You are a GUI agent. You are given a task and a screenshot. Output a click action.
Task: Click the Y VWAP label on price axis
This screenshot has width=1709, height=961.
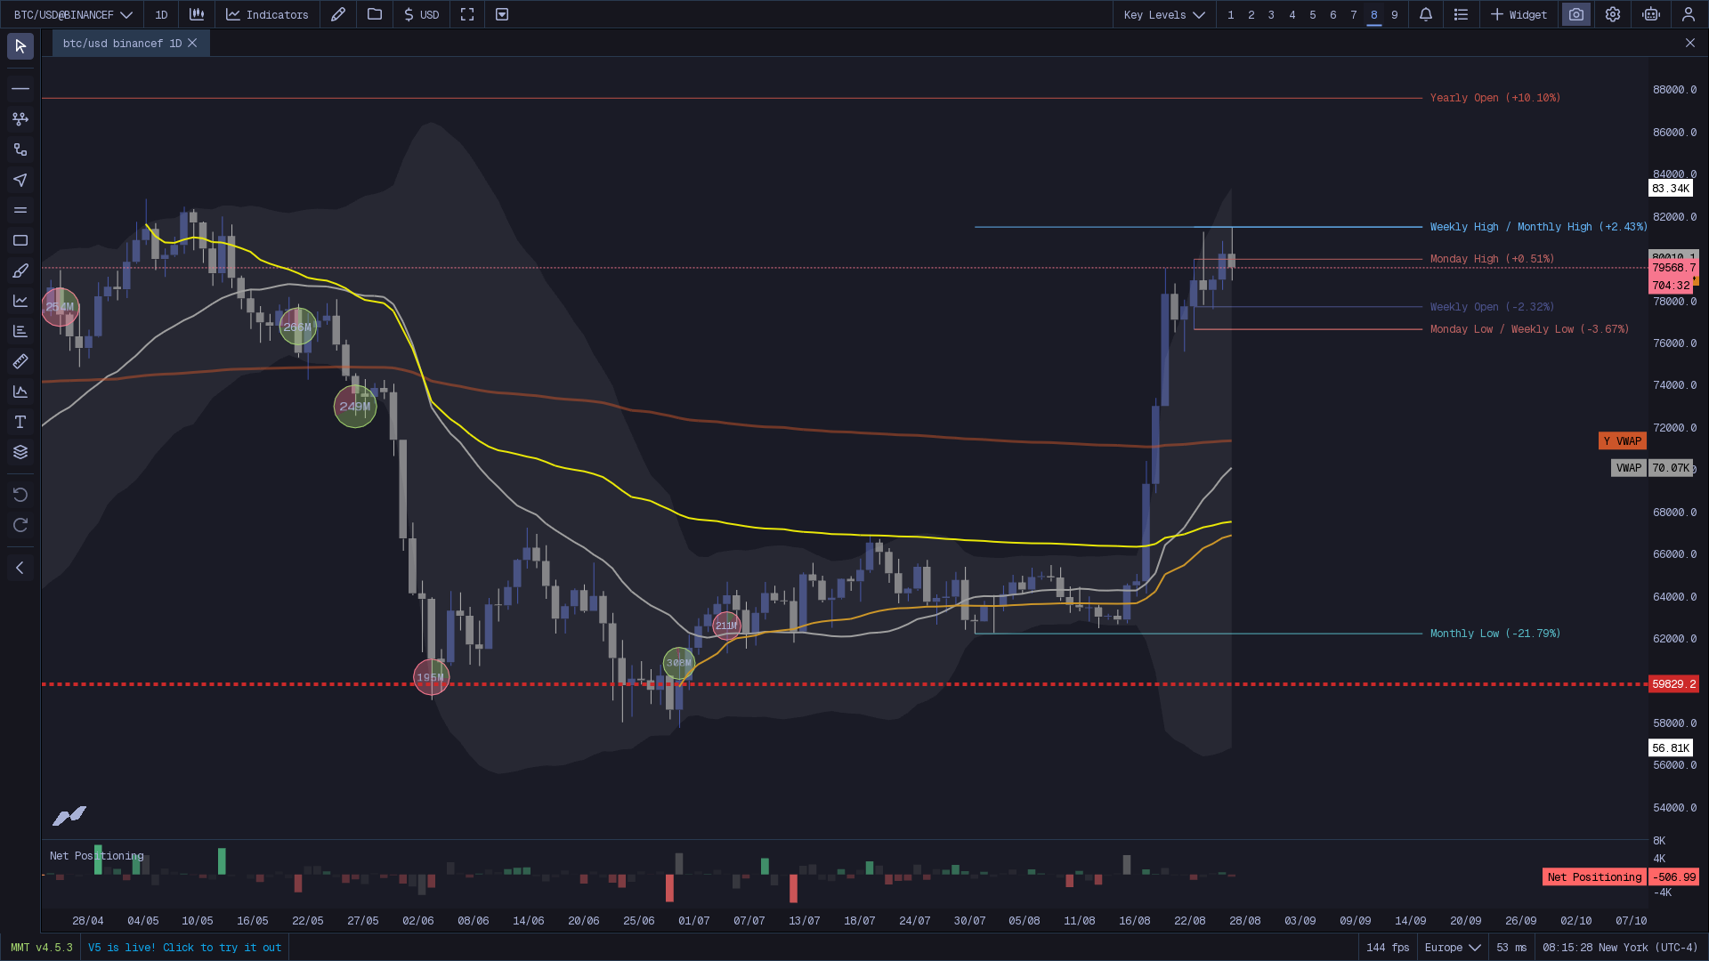pyautogui.click(x=1622, y=440)
